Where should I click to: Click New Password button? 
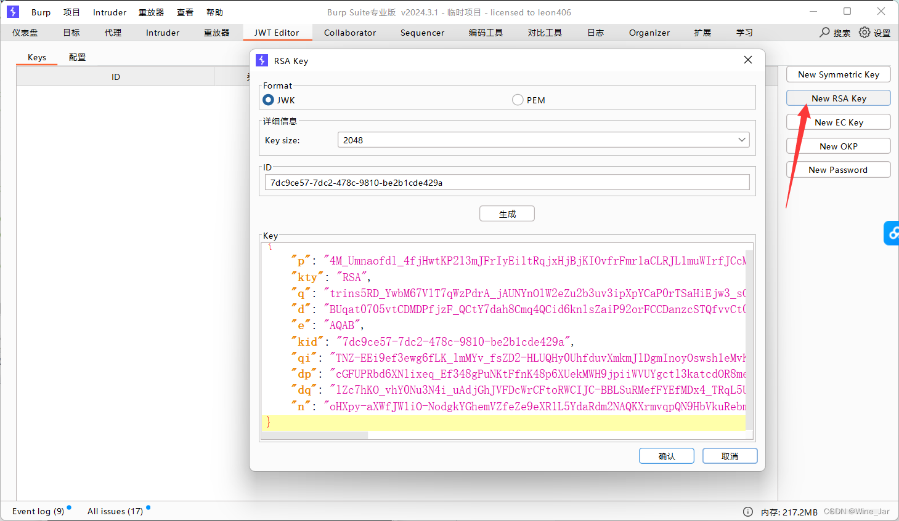[839, 170]
